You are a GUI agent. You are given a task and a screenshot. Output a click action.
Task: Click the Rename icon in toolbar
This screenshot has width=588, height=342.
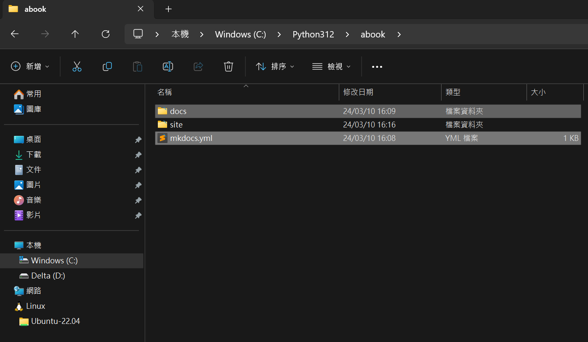pos(168,66)
